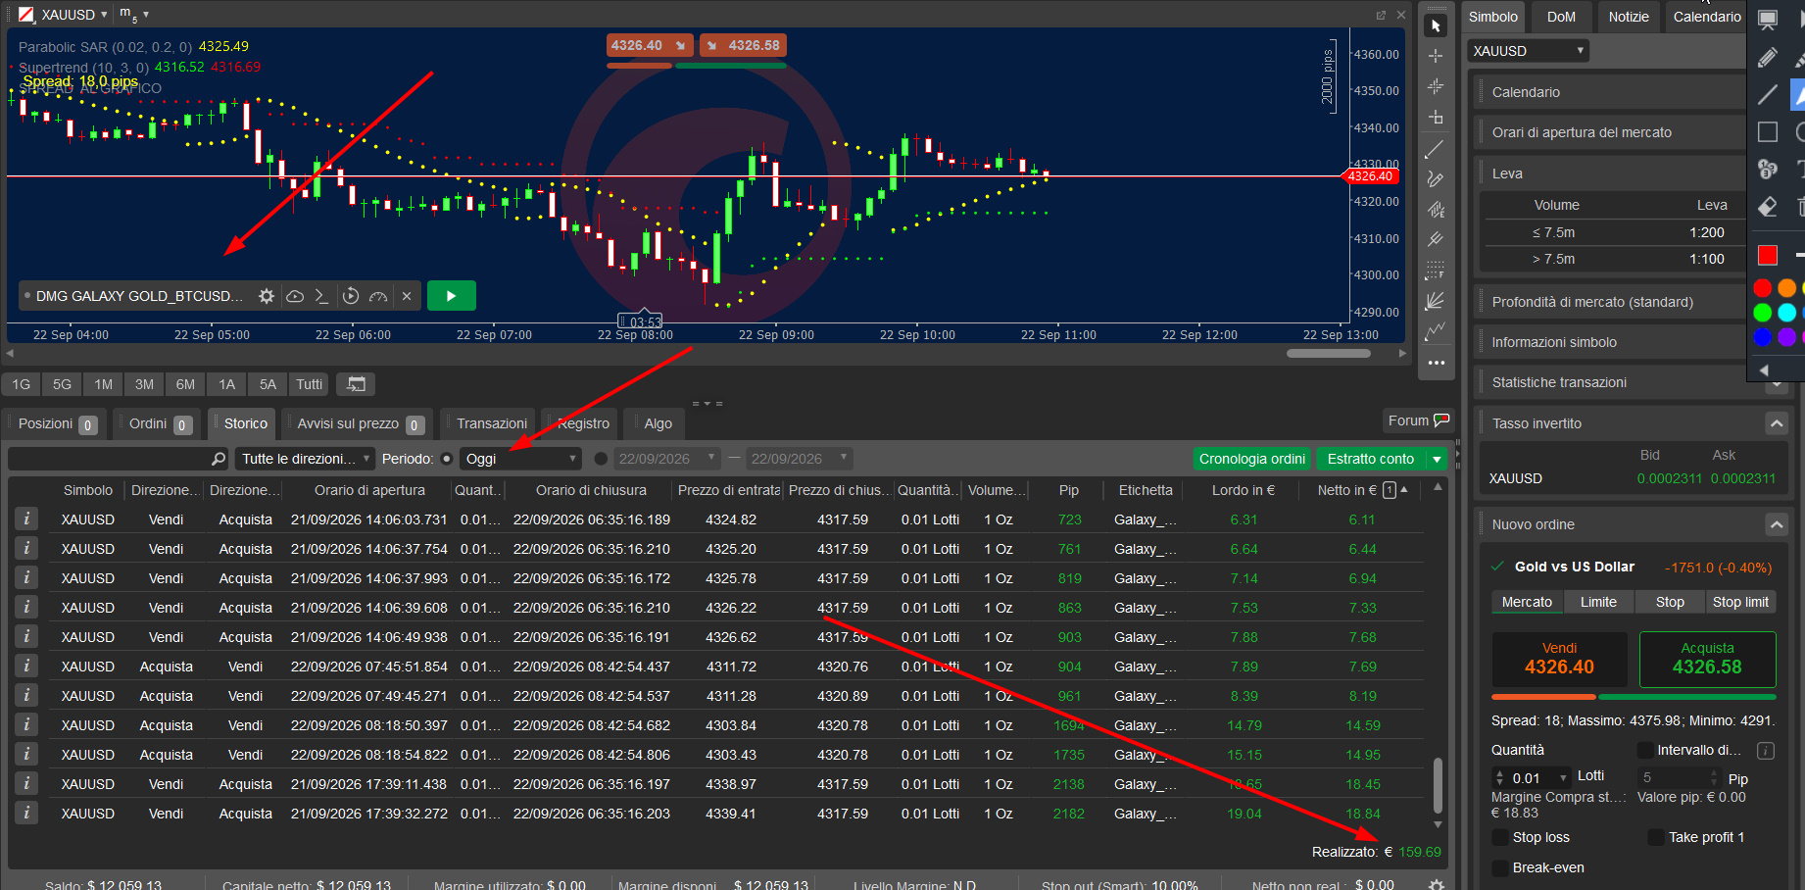Click the Estratto conto button
Viewport: 1805px width, 890px height.
point(1370,459)
